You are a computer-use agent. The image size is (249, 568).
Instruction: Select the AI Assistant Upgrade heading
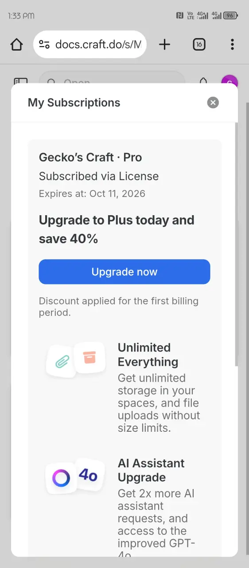coord(151,470)
